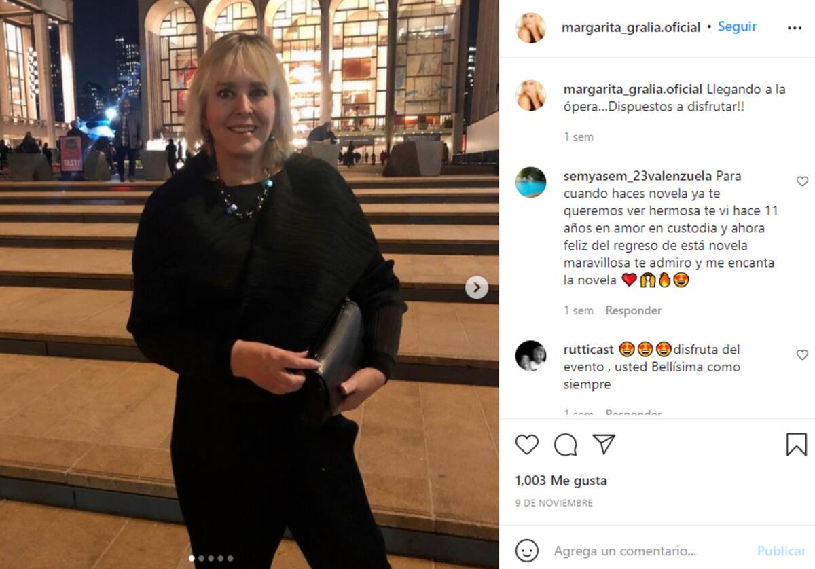Open the rutticast username link
Image resolution: width=815 pixels, height=569 pixels.
589,350
